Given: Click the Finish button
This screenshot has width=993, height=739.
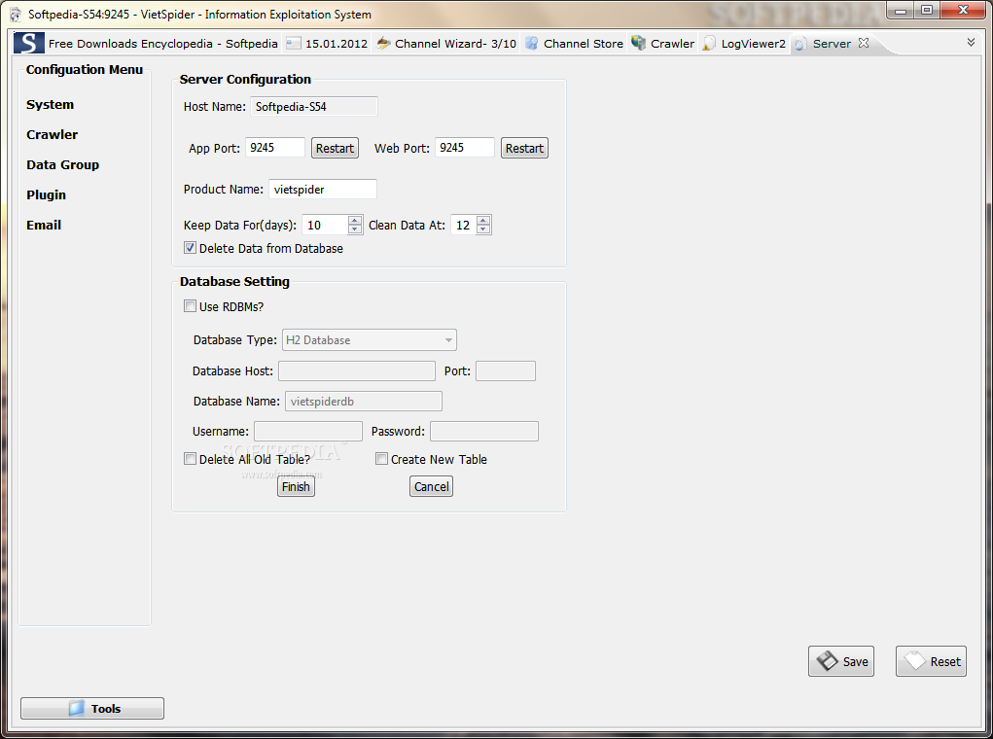Looking at the screenshot, I should [296, 486].
